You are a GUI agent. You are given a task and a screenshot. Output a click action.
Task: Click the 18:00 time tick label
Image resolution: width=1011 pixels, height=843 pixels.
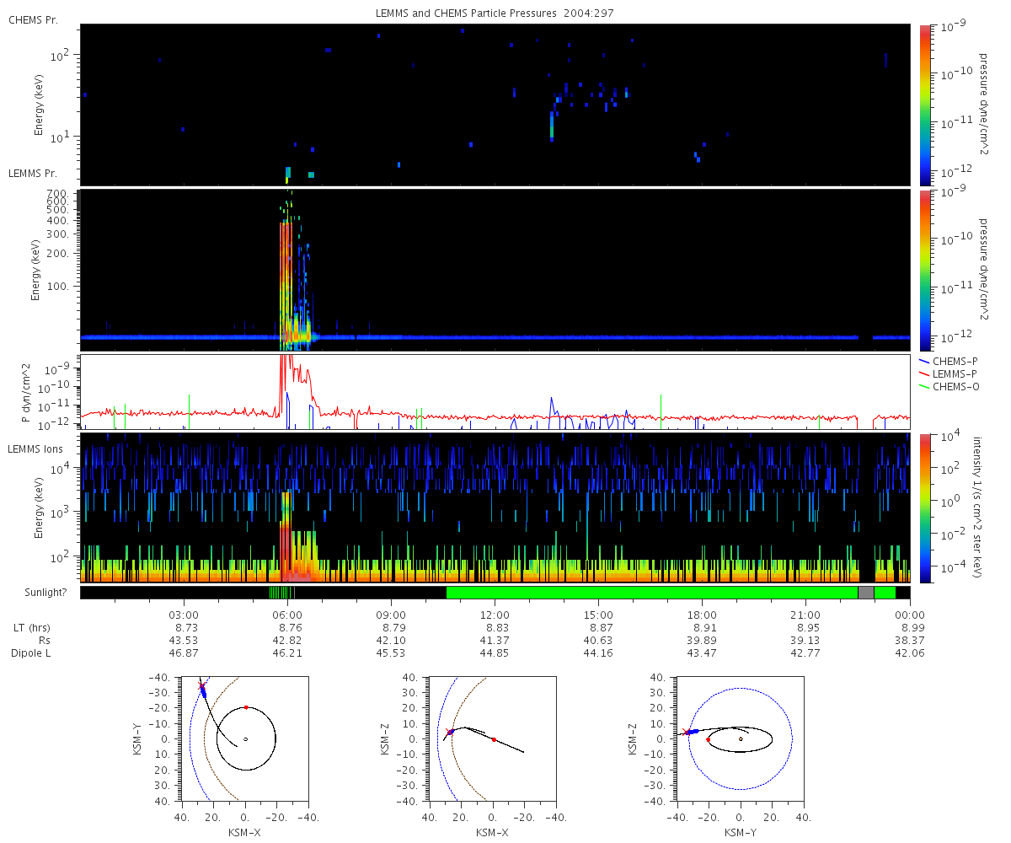coord(702,614)
